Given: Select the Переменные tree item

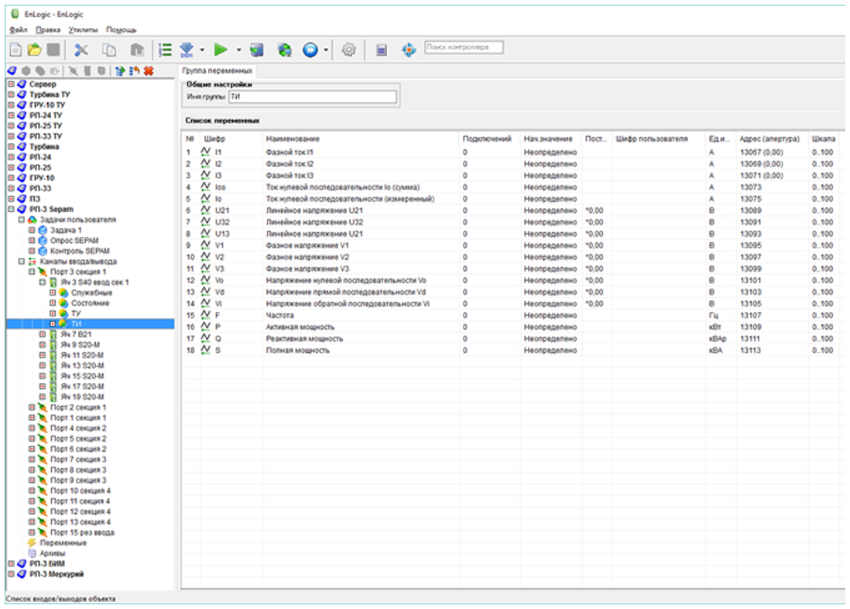Looking at the screenshot, I should pyautogui.click(x=63, y=543).
